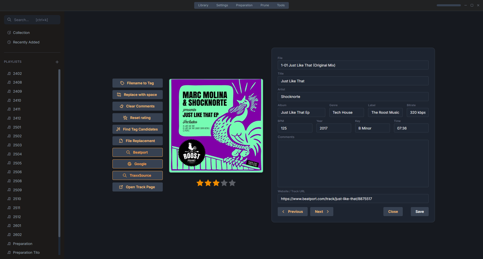
Task: Open the Tools menu
Action: [x=280, y=5]
